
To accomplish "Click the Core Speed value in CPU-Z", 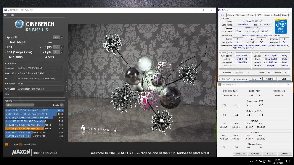I will click(242, 55).
